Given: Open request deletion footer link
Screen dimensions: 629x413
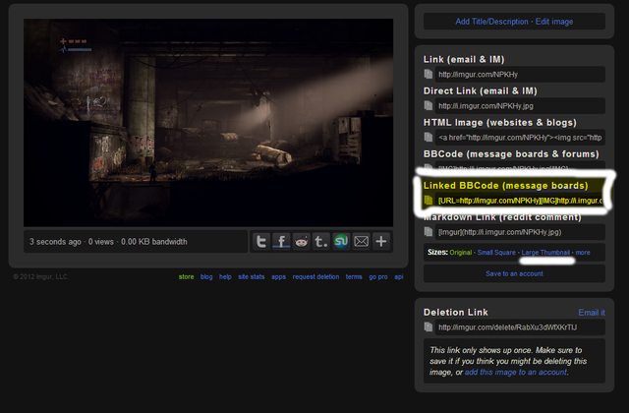Looking at the screenshot, I should tap(315, 277).
